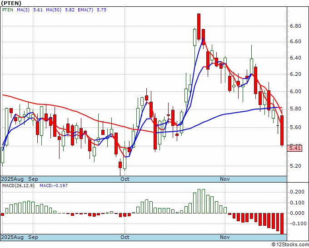
Task: Click the ©12Stocks.com credit link
Action: click(x=290, y=245)
